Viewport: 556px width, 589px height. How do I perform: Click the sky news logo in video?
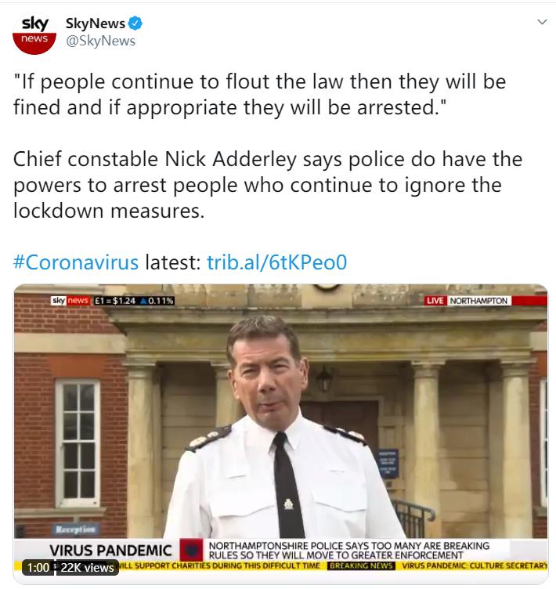point(70,301)
